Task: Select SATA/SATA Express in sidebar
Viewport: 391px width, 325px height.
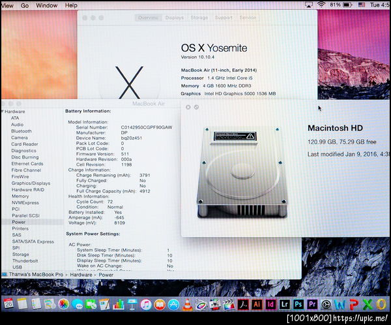Action: point(33,241)
